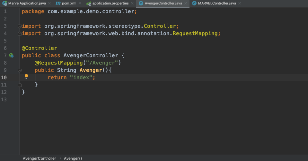Image resolution: width=308 pixels, height=161 pixels.
Task: Click the package name com.example.demo.controller
Action: pos(91,11)
